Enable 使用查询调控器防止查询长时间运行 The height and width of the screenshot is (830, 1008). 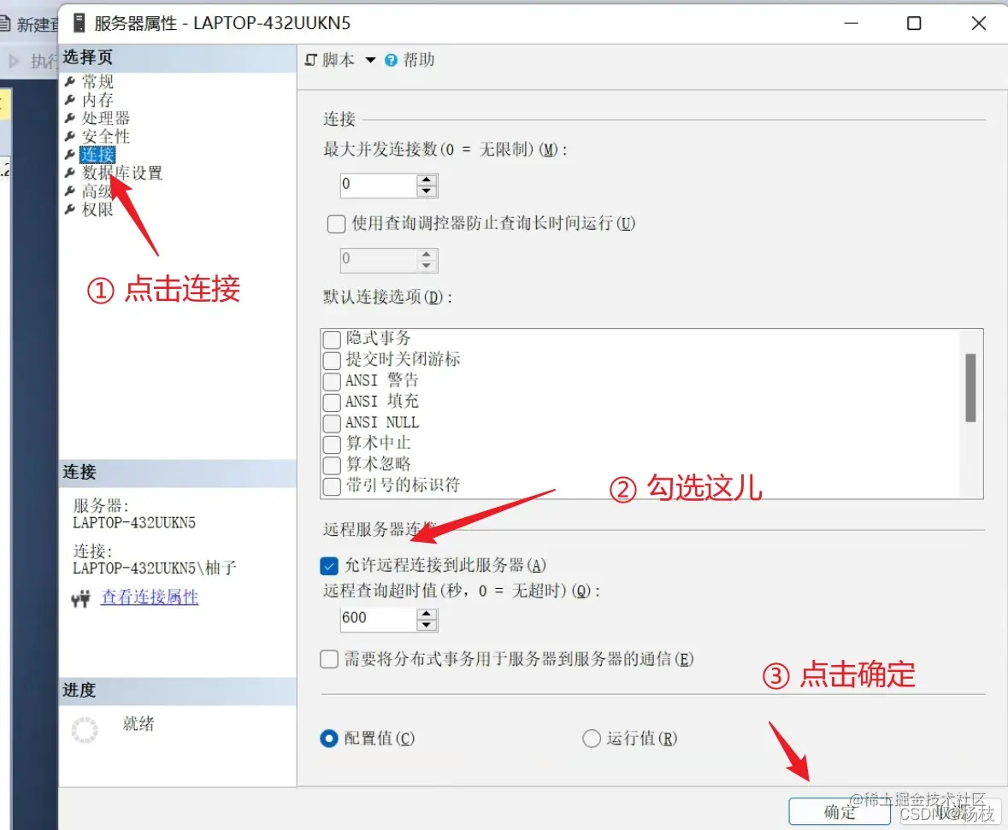[336, 224]
